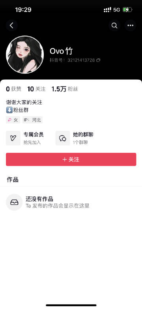This screenshot has height=309, width=142.
Task: View the 10 关注 following list
Action: pos(36,89)
